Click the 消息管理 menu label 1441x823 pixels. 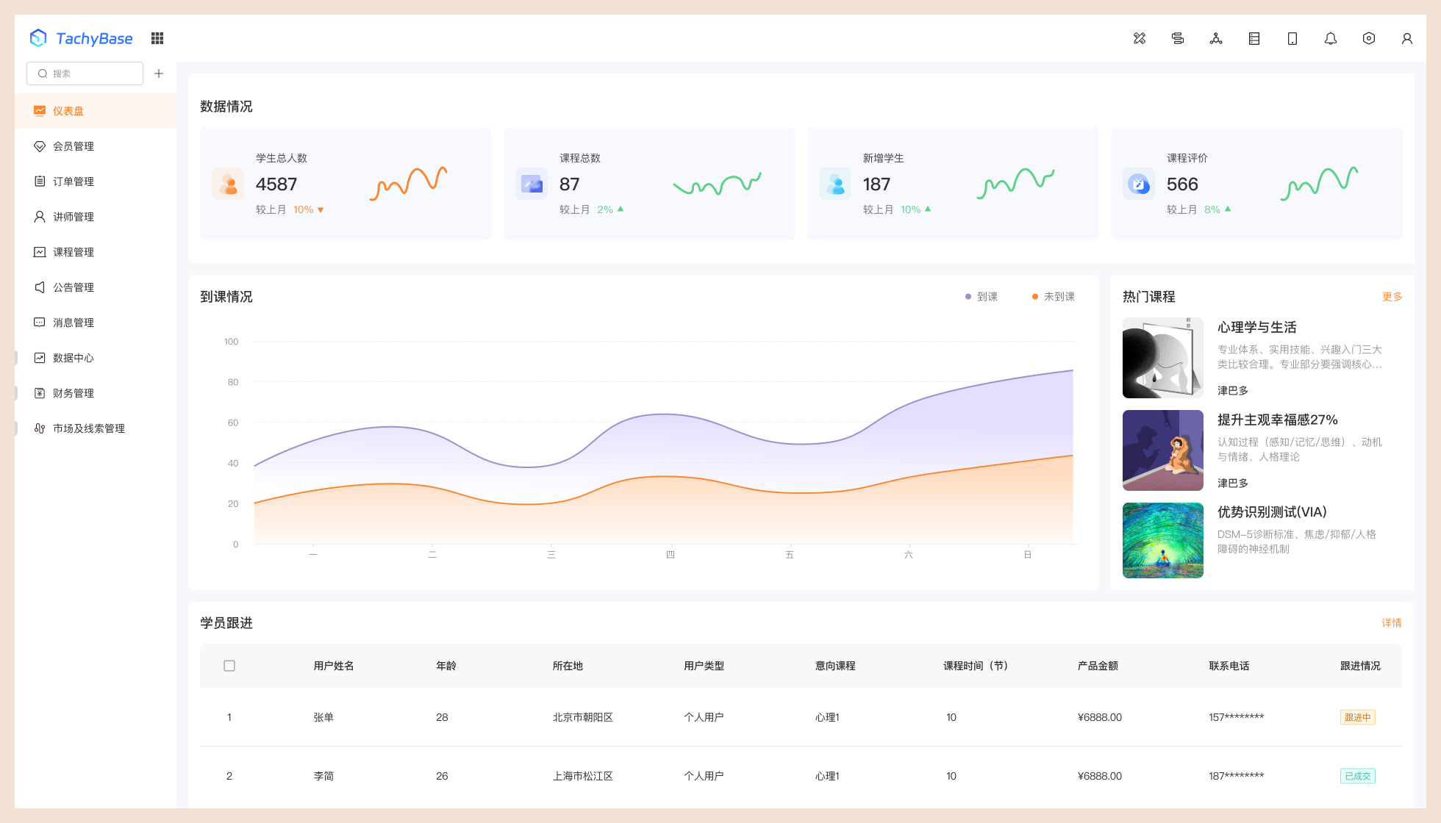pyautogui.click(x=74, y=323)
